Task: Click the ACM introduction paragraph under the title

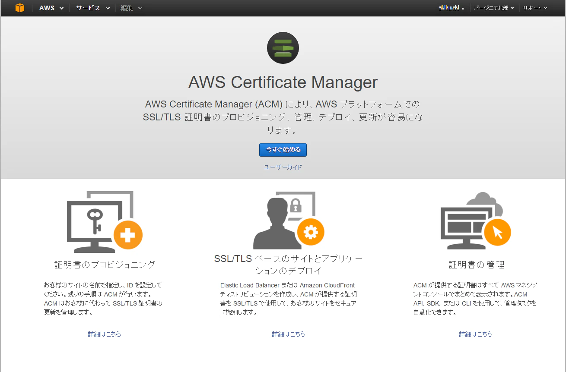Action: 283,117
